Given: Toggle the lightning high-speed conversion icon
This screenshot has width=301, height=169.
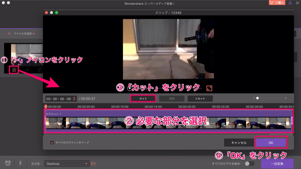Looking at the screenshot, I should pos(20,163).
